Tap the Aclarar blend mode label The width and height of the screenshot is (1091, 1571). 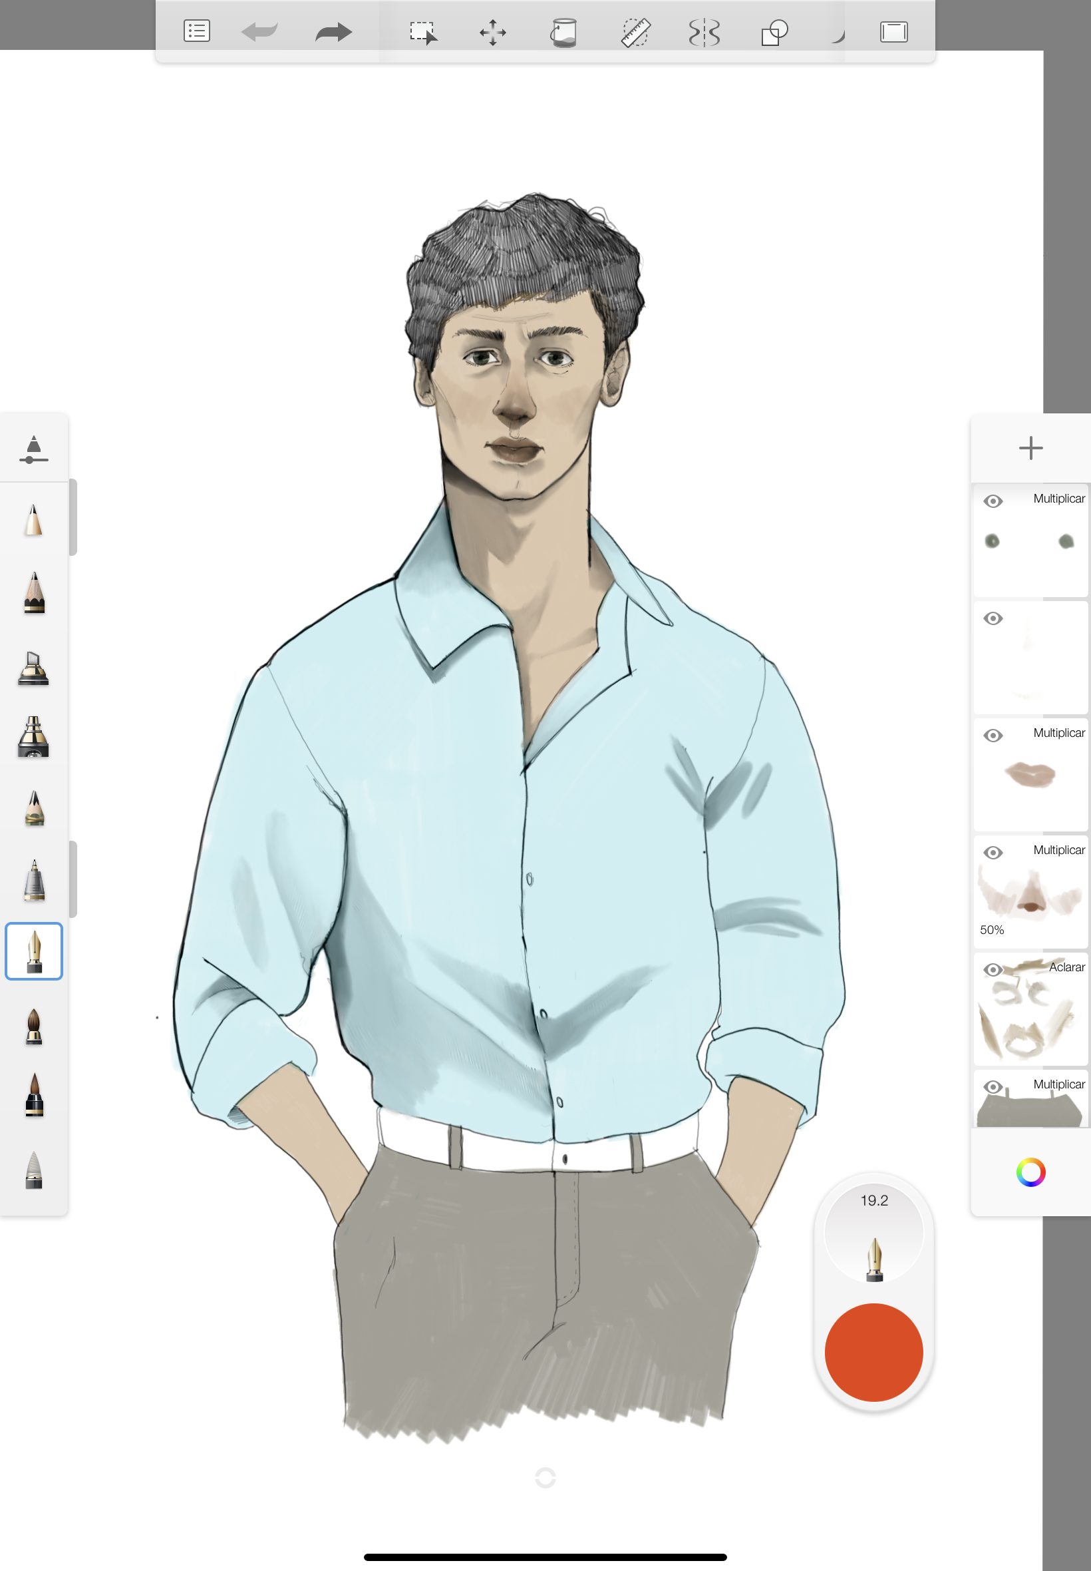[1066, 967]
